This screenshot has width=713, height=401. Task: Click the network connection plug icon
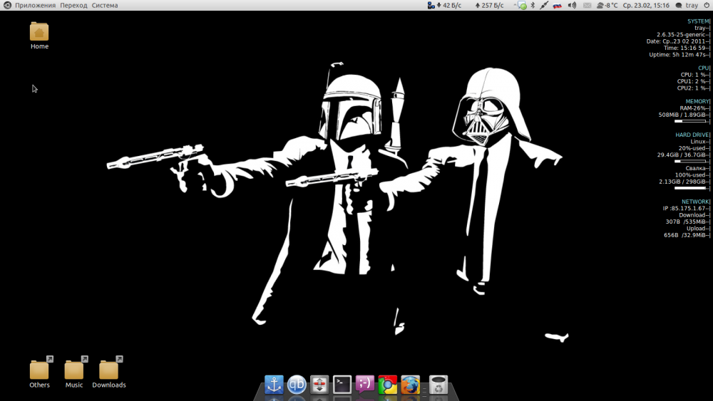544,6
